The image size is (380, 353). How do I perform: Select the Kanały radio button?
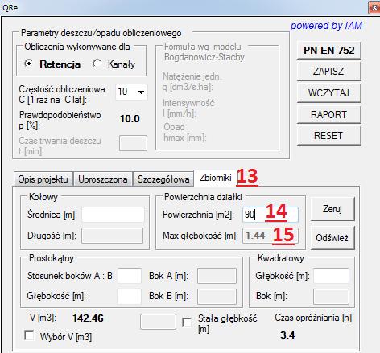[x=97, y=64]
